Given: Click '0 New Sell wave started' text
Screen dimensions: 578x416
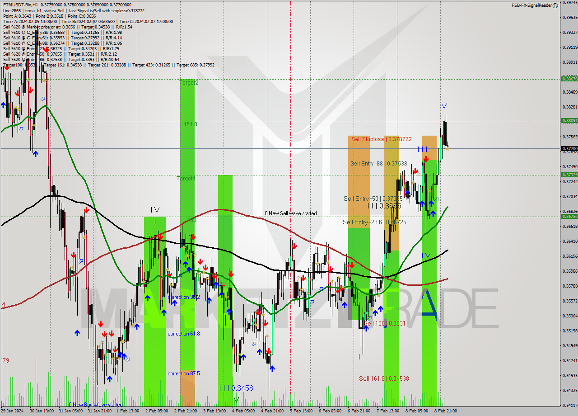Looking at the screenshot, I should 291,213.
